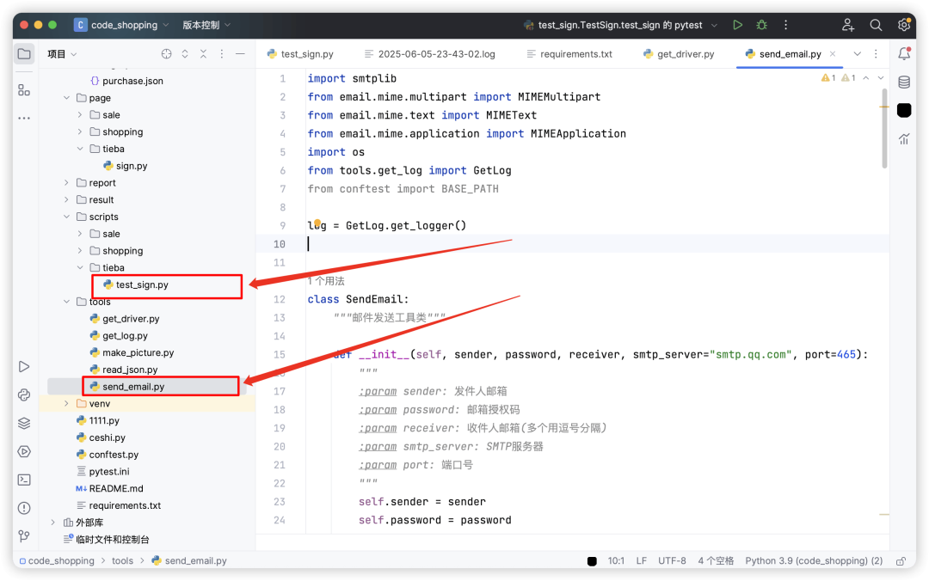The height and width of the screenshot is (581, 929).
Task: Switch to 2025-06-05-23-43-02.log tab
Action: click(429, 54)
